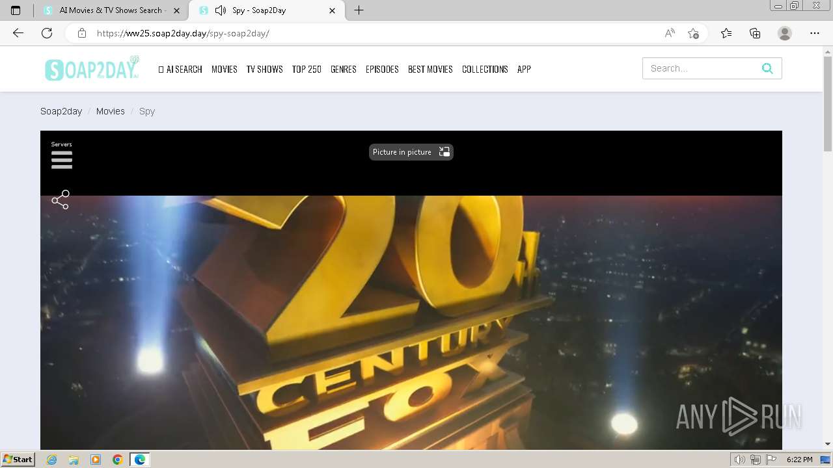Select Edge in the taskbar
Screen dimensions: 833x468
click(140, 460)
